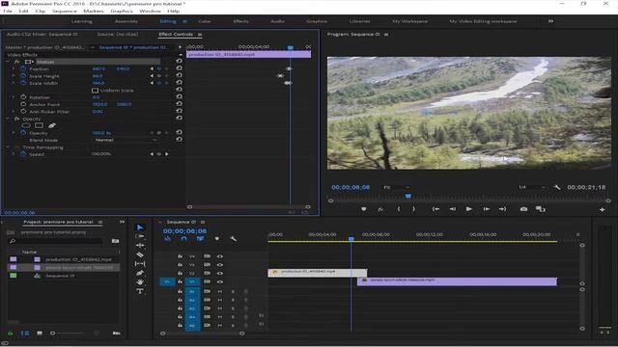Screen dimensions: 618x347
Task: Open Program monitor button editor plus
Action: pos(603,210)
